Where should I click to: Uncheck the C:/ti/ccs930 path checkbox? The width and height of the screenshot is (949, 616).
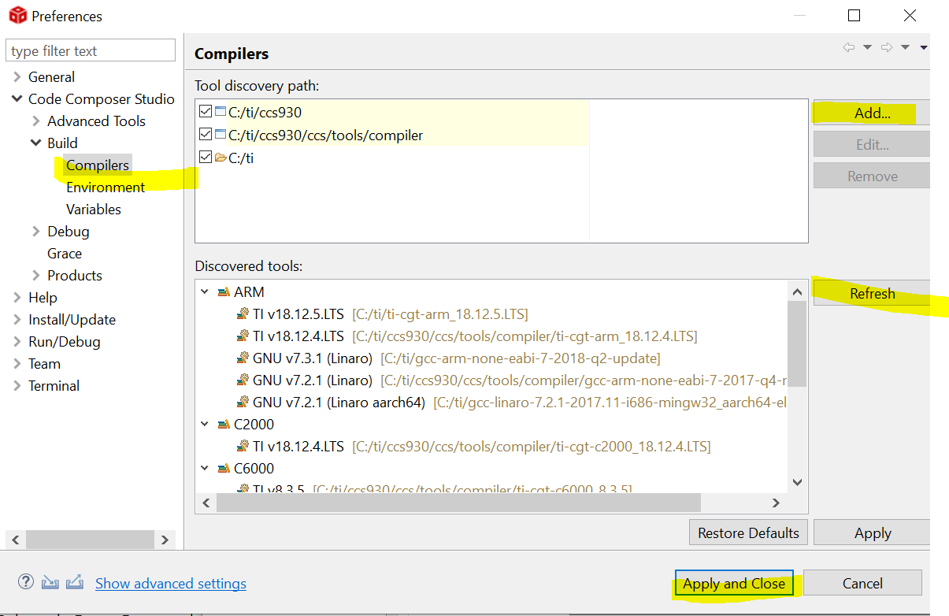pos(206,113)
